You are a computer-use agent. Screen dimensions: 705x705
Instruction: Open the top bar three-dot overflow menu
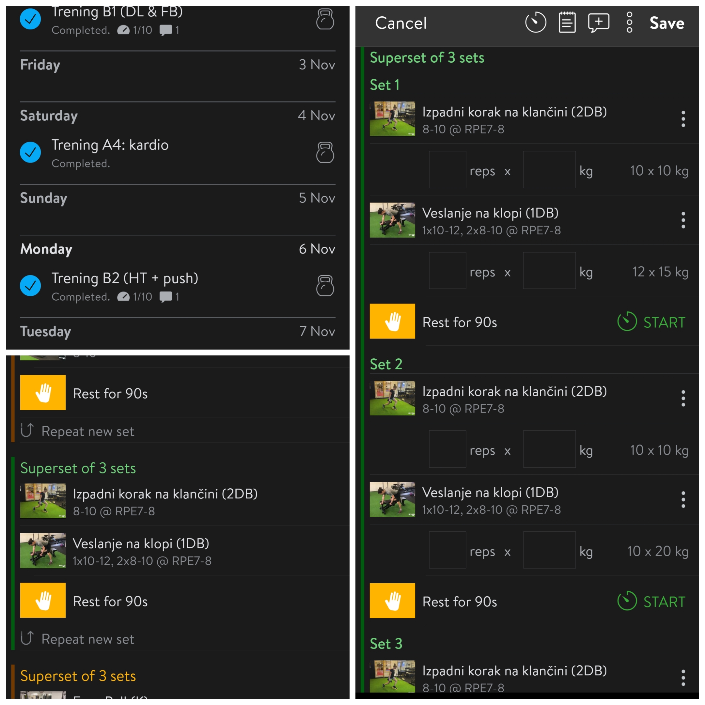[630, 23]
